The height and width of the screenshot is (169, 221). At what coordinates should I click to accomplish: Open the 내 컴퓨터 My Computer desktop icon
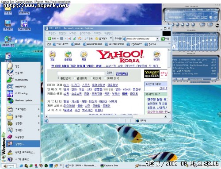[x=8, y=25]
